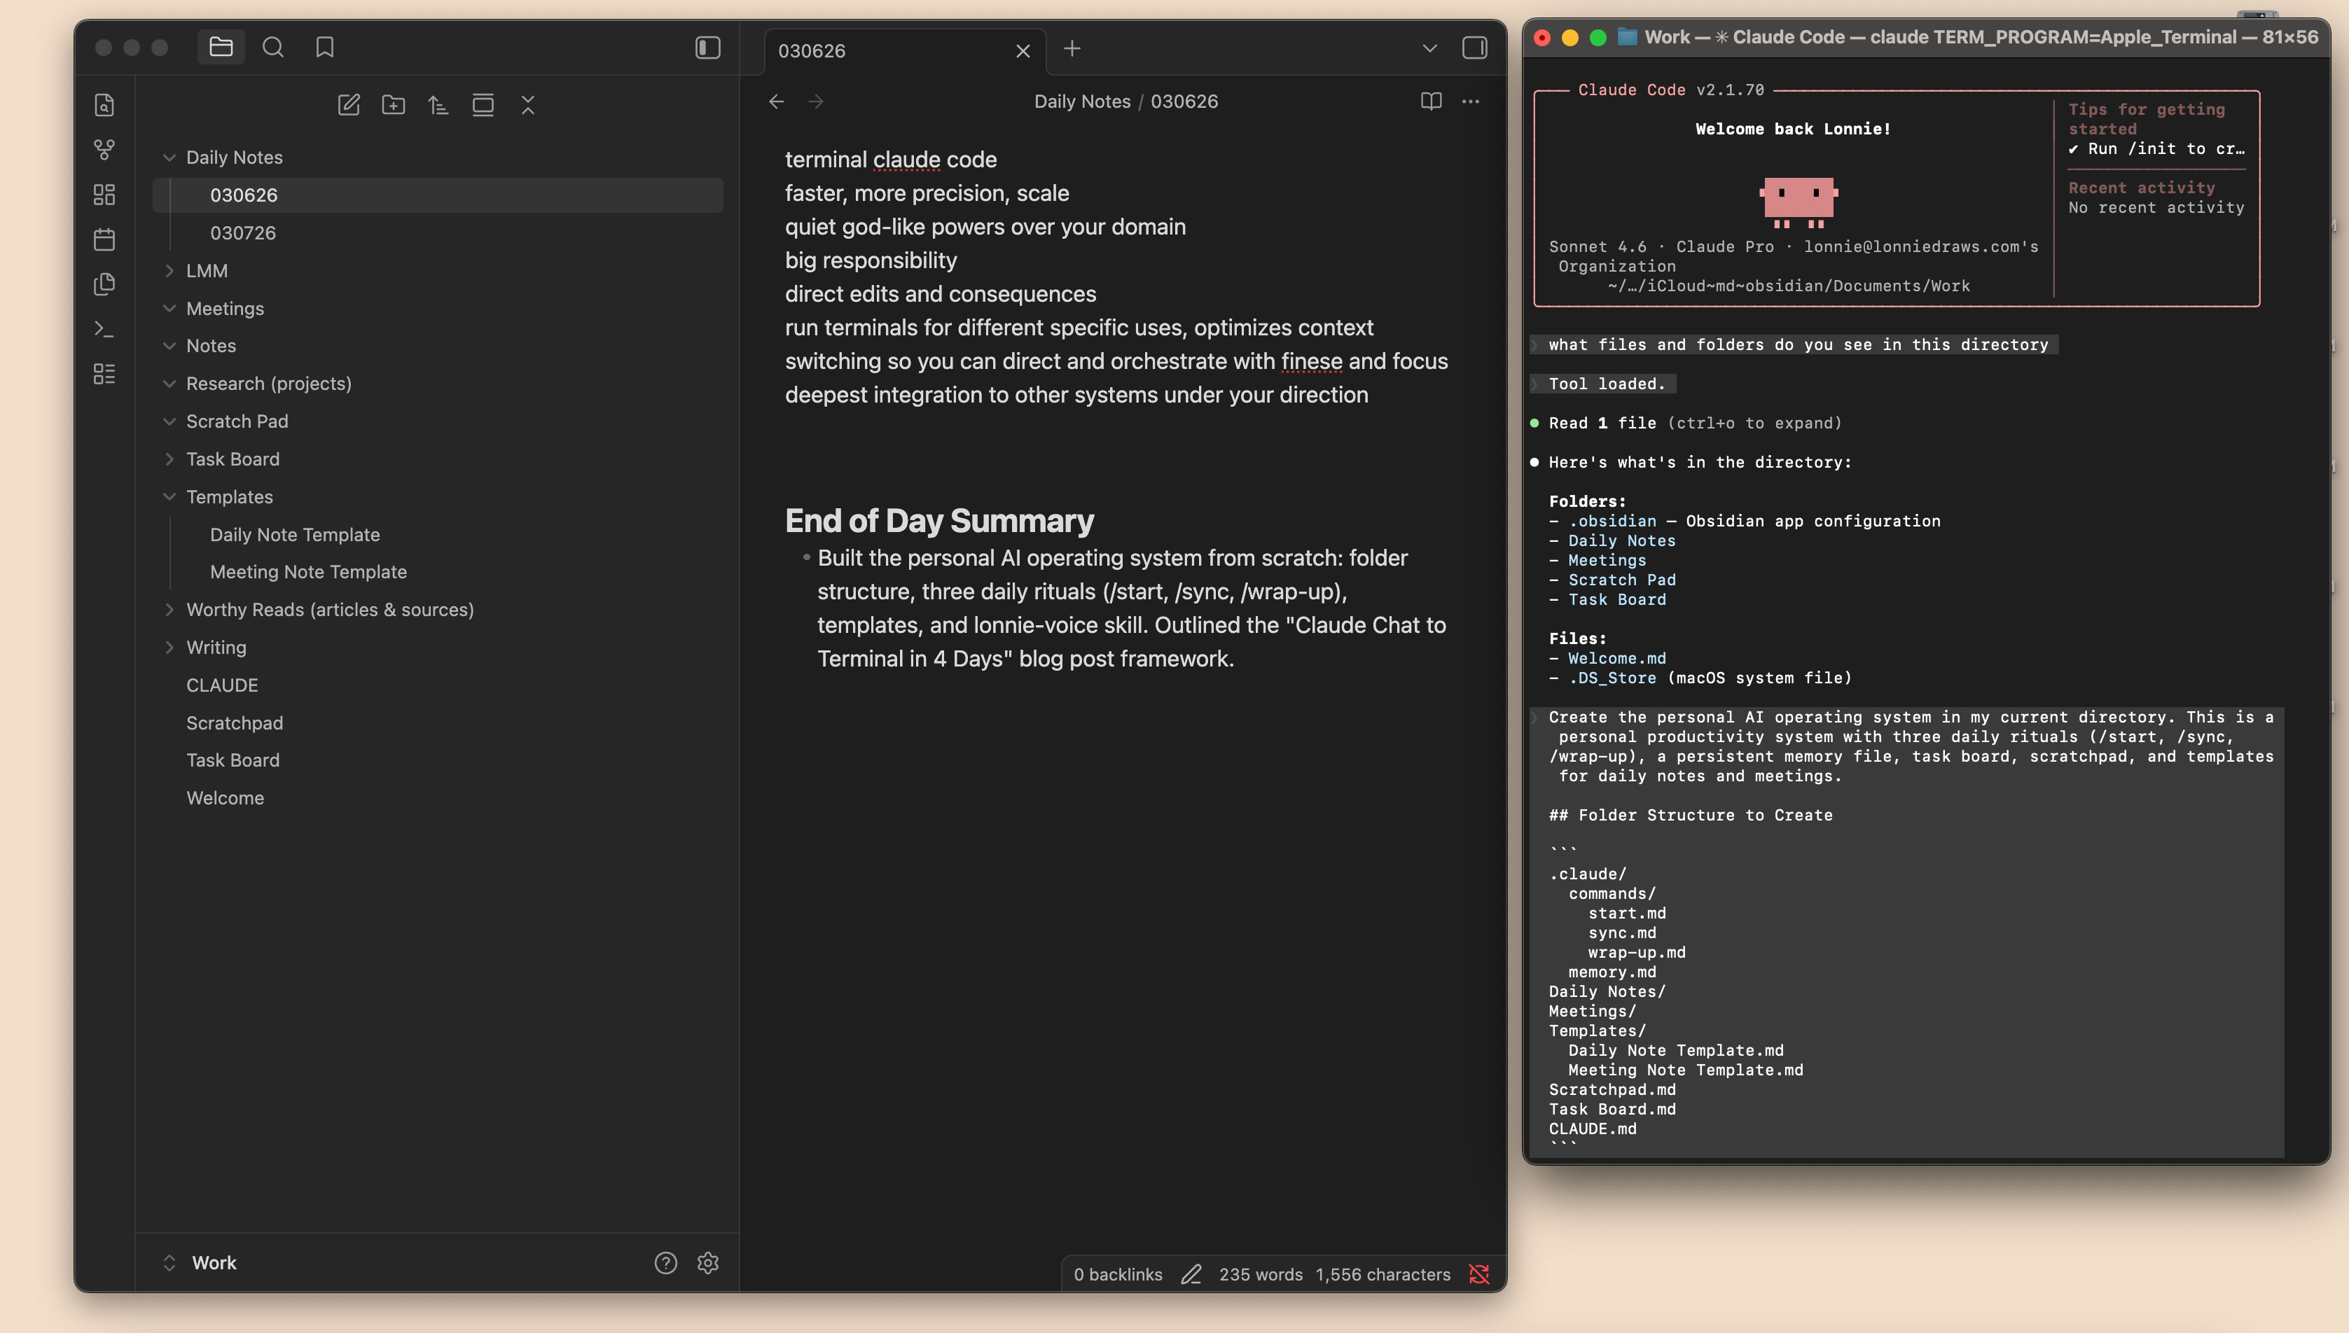This screenshot has width=2349, height=1333.
Task: Toggle the left sidebar collapse button
Action: point(708,48)
